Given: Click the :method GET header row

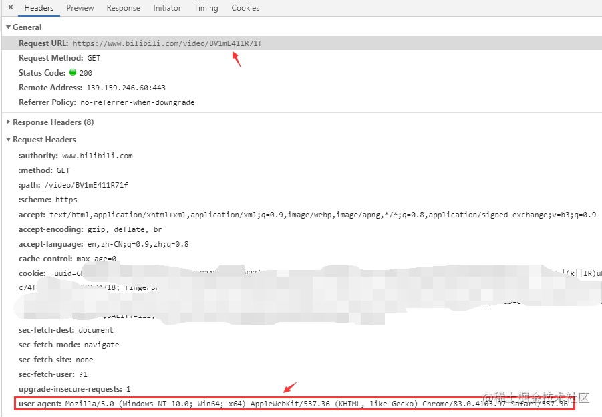Looking at the screenshot, I should click(x=44, y=170).
